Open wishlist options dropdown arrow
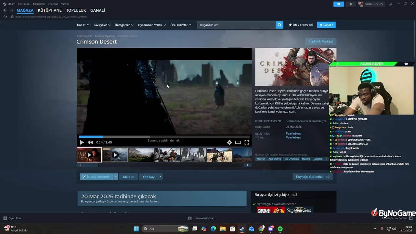The height and width of the screenshot is (234, 416). coord(115,177)
